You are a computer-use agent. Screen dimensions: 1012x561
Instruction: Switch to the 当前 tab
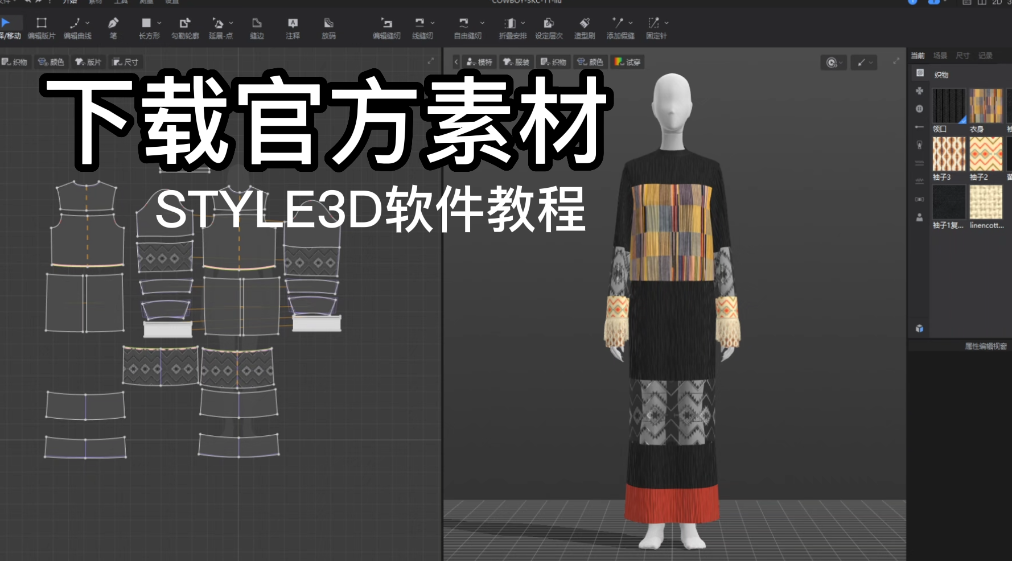click(918, 56)
